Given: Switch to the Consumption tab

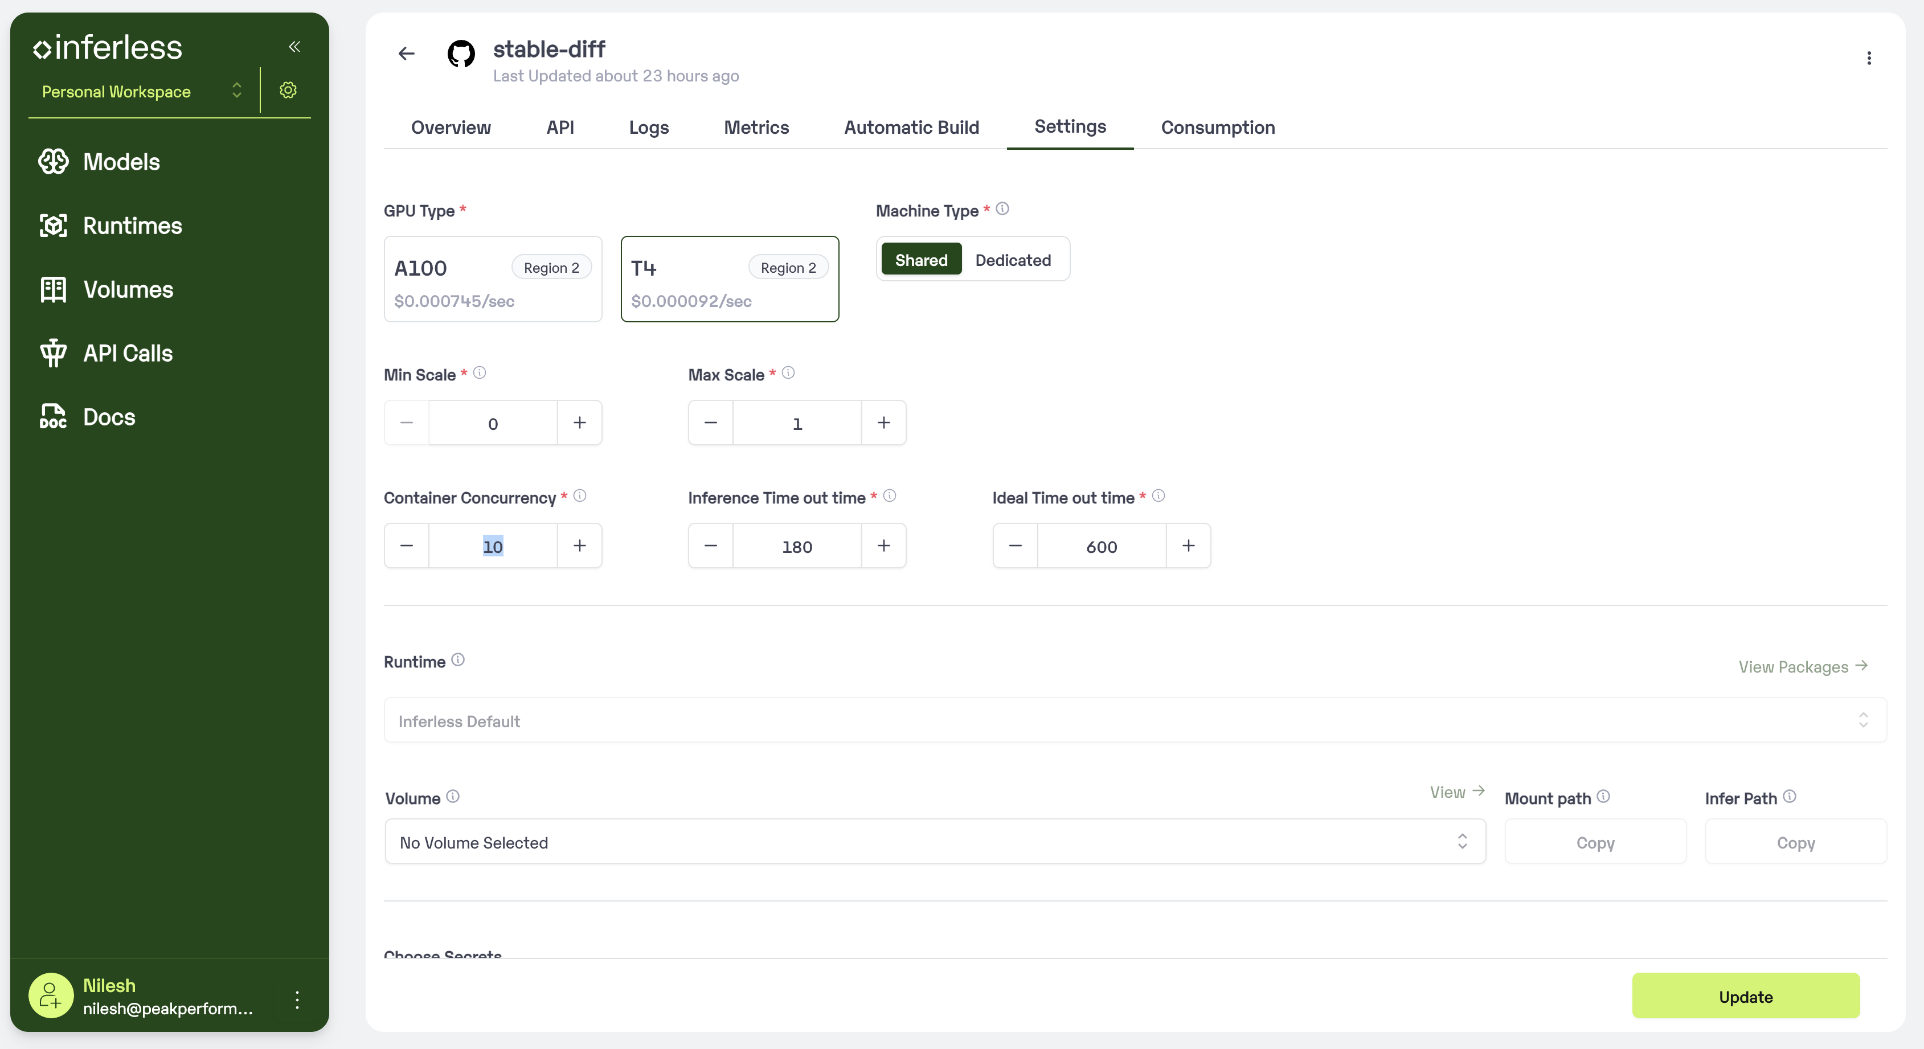Looking at the screenshot, I should [1217, 128].
